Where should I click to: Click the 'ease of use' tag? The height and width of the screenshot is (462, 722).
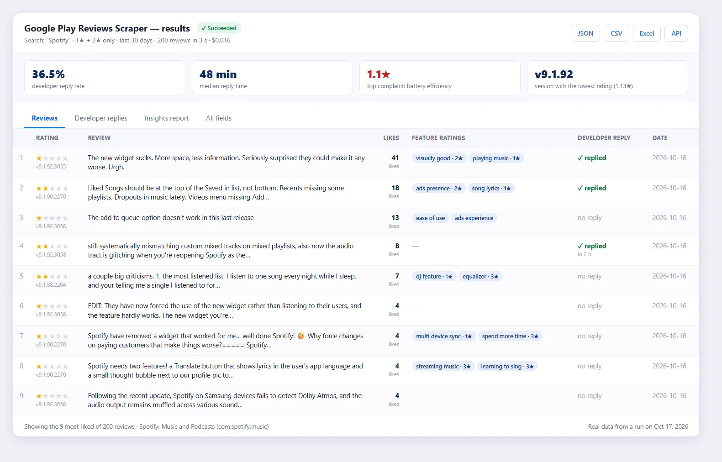tap(430, 218)
